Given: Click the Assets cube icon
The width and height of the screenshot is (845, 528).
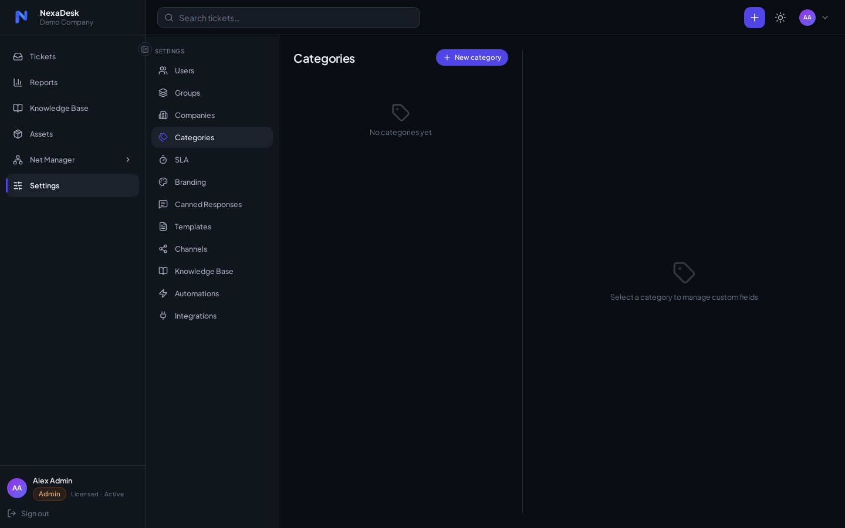Looking at the screenshot, I should pos(18,134).
